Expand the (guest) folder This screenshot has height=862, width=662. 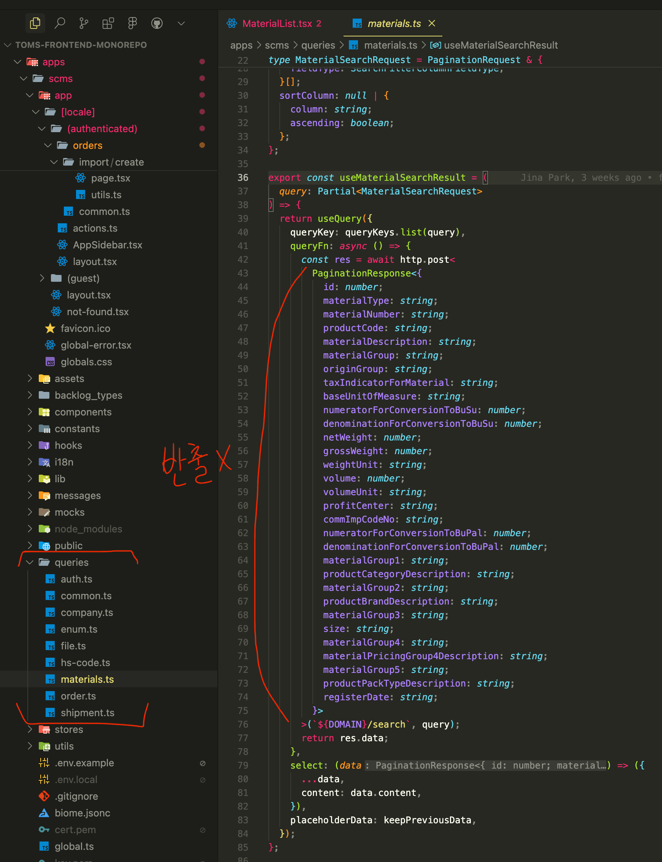click(x=83, y=278)
